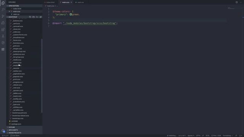Open bootstrap-reboot.scss in the explorer
The image size is (244, 137).
pyautogui.click(x=21, y=116)
